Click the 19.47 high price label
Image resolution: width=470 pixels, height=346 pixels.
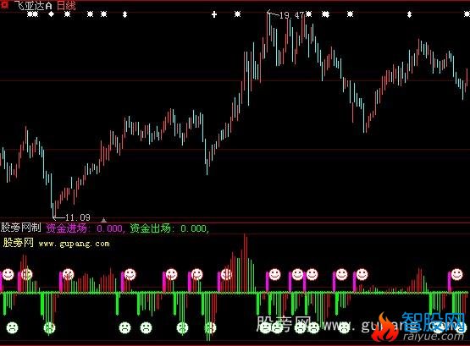(291, 15)
